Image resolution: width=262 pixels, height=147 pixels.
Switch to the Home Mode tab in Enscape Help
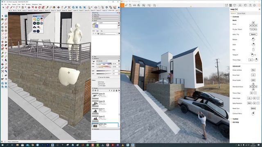click(241, 13)
